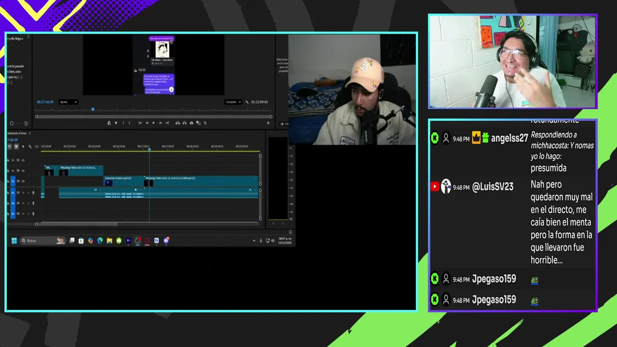617x347 pixels.
Task: Click the Task View taskbar icon
Action: (x=72, y=240)
